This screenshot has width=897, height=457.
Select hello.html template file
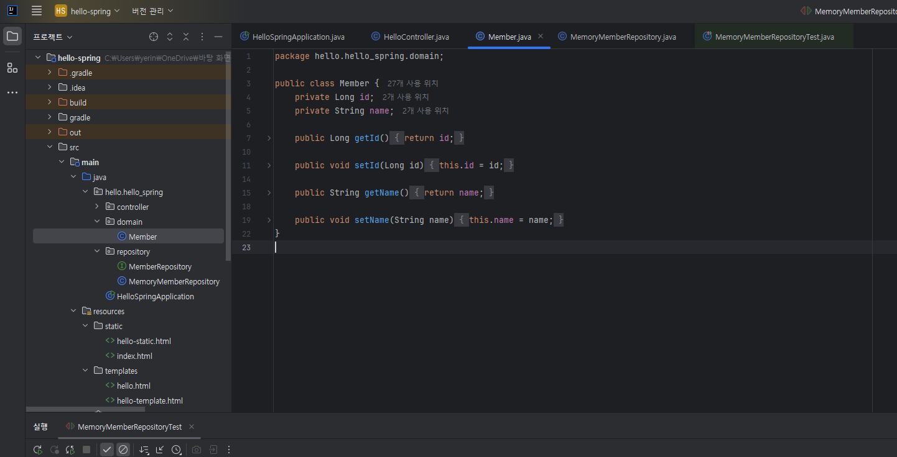tap(128, 386)
